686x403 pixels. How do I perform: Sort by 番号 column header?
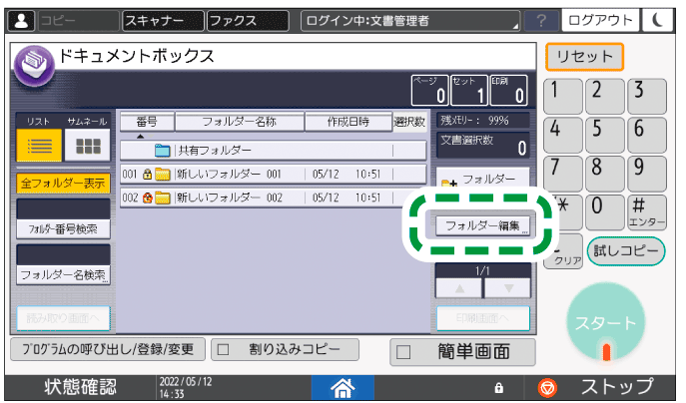coord(147,122)
